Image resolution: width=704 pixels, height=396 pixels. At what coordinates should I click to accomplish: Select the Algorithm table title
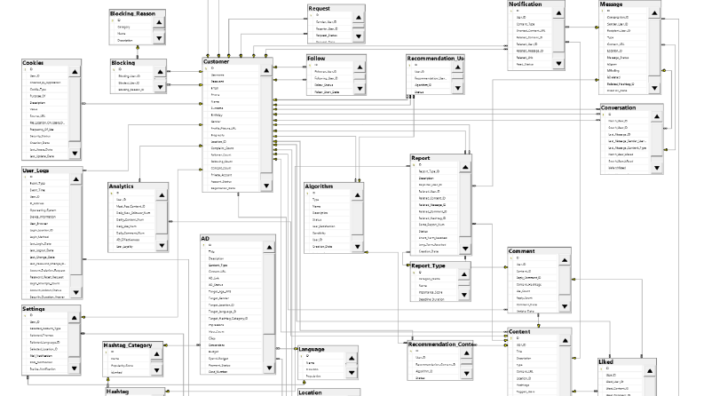320,186
